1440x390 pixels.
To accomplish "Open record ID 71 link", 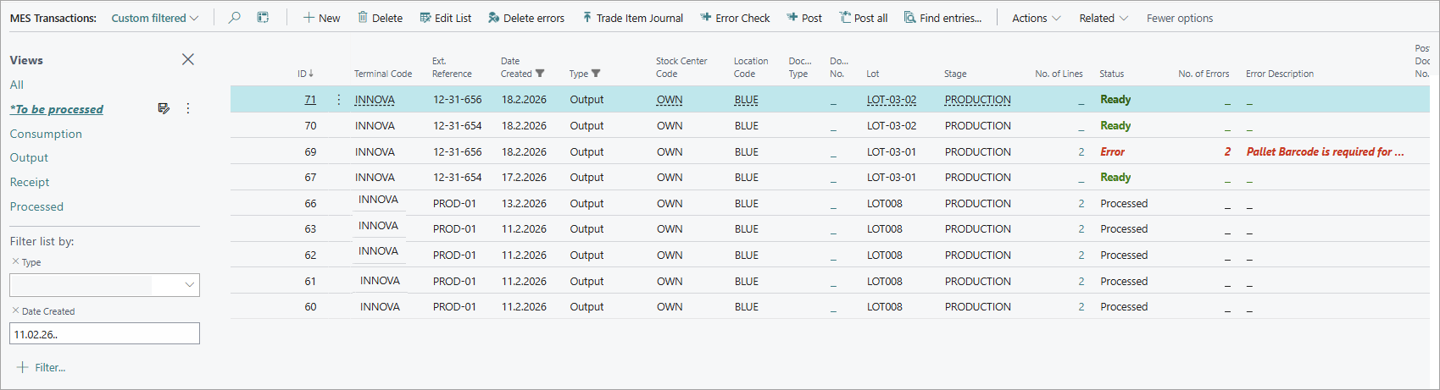I will (310, 99).
